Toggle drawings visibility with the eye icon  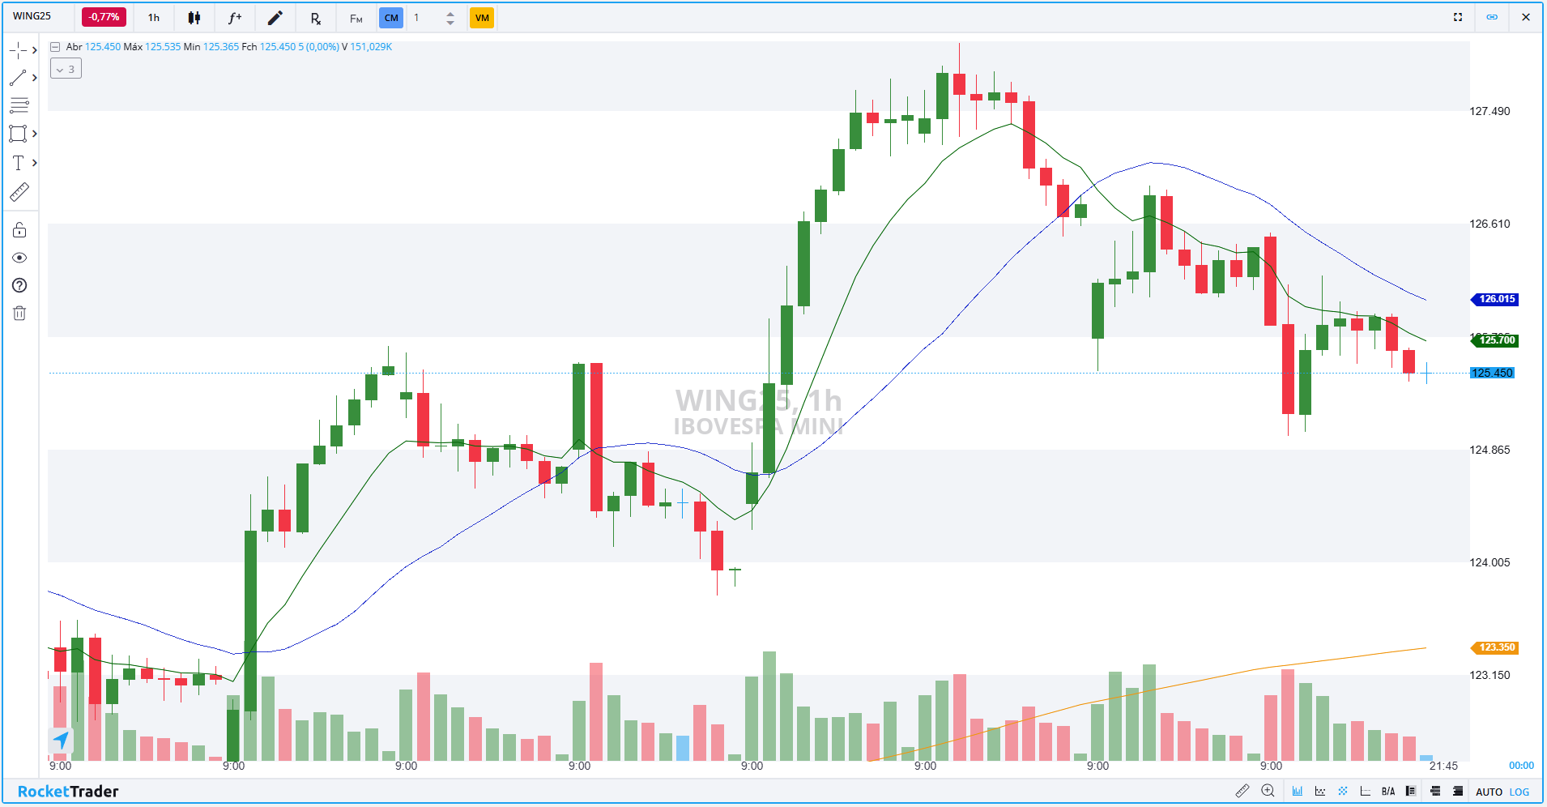click(x=19, y=258)
